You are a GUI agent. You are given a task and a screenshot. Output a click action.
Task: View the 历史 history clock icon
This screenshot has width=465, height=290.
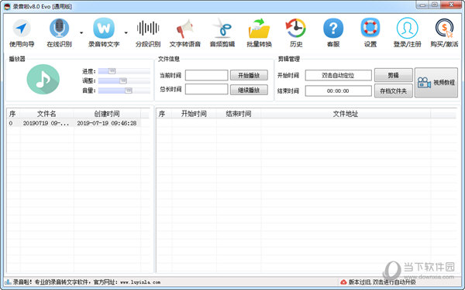(296, 28)
